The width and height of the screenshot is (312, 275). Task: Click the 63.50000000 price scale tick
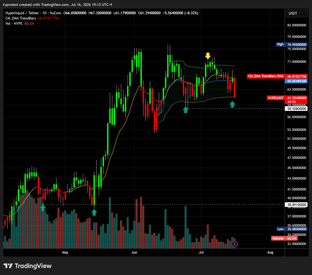[297, 89]
